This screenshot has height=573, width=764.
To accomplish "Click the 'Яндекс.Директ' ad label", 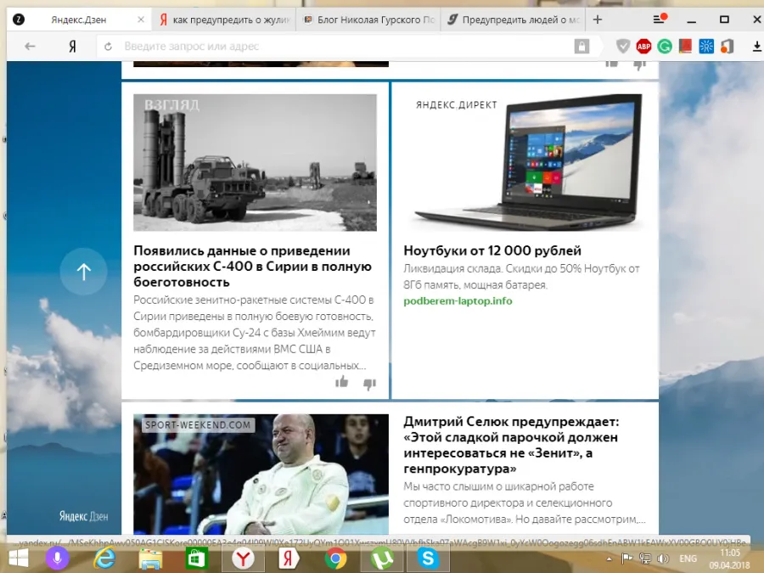I will (x=457, y=105).
